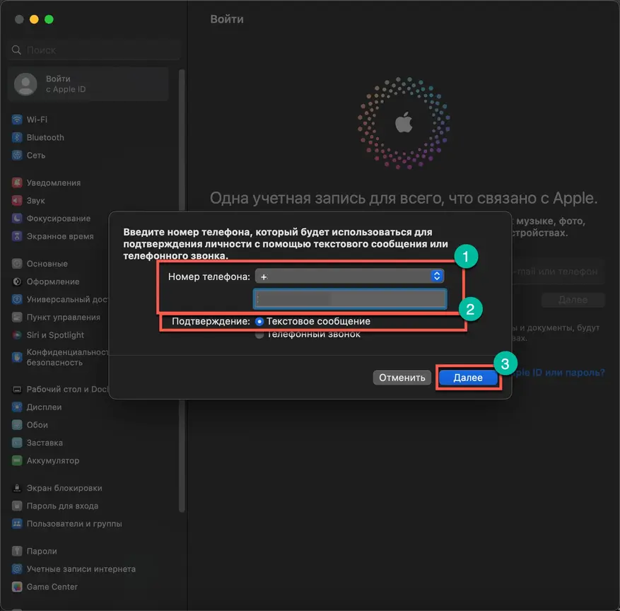
Task: Click the e-mail or phone field behind dialog
Action: (x=558, y=272)
